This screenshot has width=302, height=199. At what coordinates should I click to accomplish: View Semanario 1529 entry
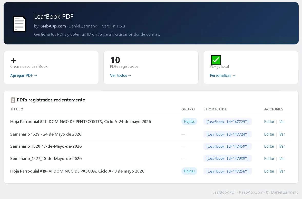coord(282,134)
